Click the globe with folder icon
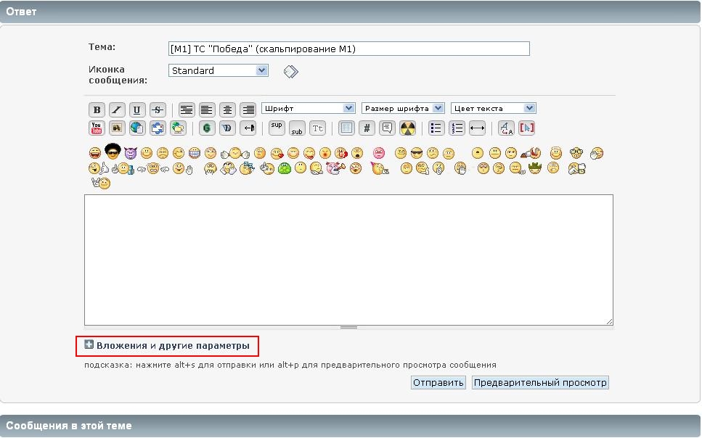This screenshot has height=438, width=702. pyautogui.click(x=178, y=128)
